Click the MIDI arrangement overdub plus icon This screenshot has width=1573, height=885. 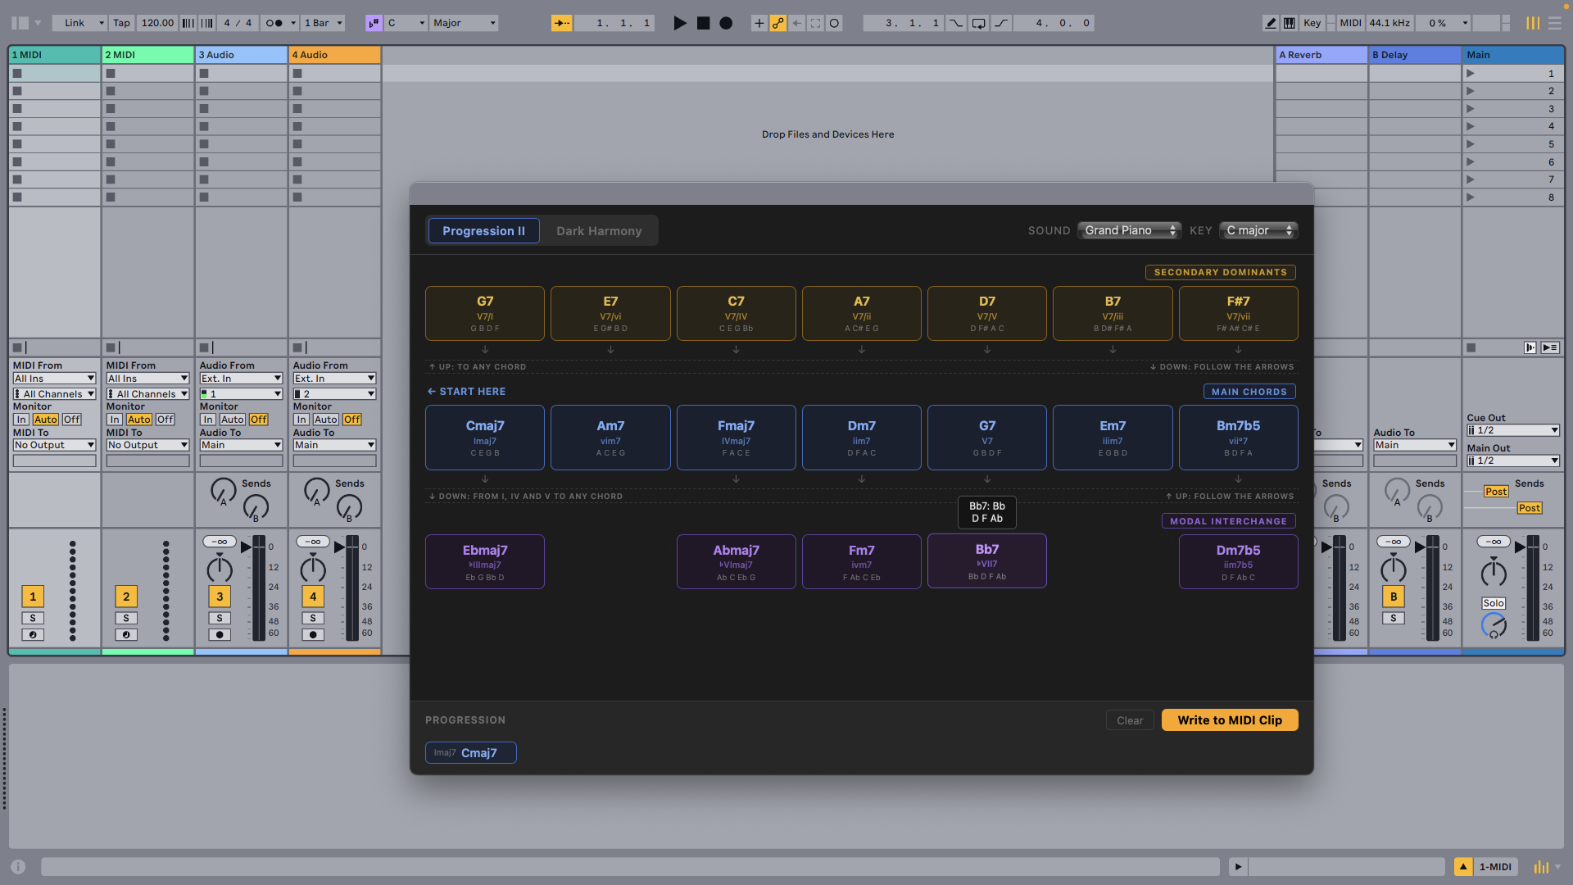coord(759,23)
